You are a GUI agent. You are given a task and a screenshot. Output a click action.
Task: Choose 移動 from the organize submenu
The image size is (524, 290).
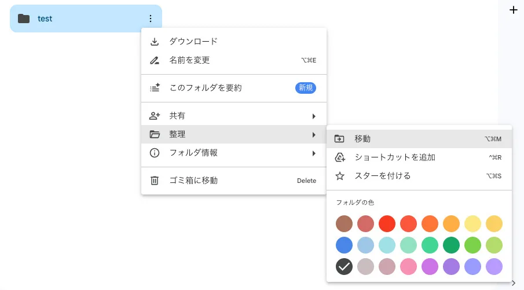click(x=362, y=139)
